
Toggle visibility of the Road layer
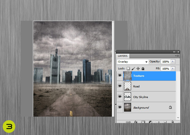[120, 86]
